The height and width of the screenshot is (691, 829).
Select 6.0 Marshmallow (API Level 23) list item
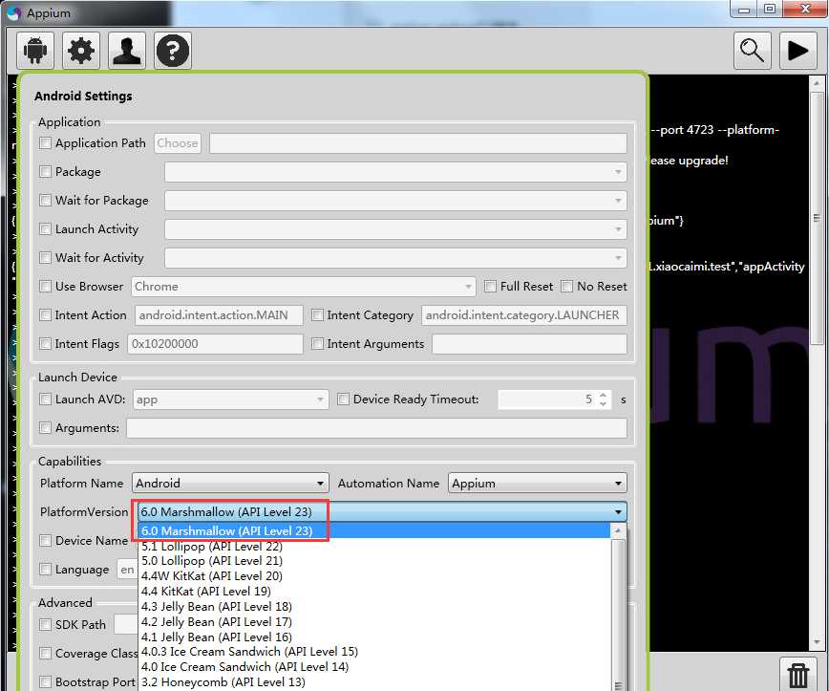click(x=374, y=530)
